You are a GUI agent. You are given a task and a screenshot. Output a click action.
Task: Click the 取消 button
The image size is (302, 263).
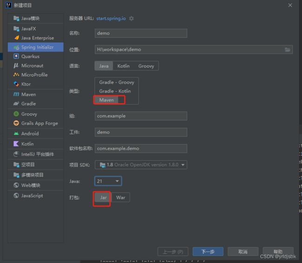[x=243, y=252]
